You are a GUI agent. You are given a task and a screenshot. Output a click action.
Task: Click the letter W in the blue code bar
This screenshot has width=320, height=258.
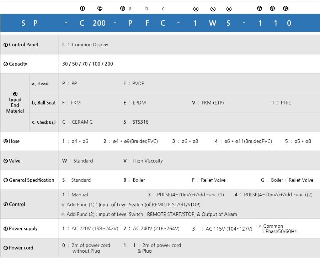pyautogui.click(x=212, y=23)
